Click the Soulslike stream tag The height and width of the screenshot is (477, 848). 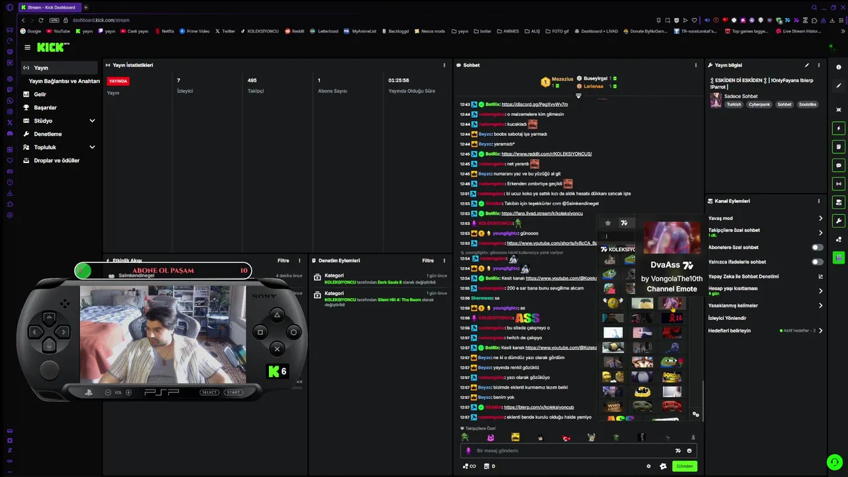click(807, 104)
